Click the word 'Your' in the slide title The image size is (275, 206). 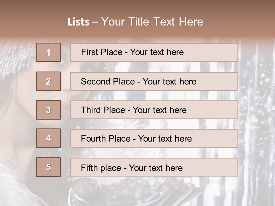click(113, 22)
